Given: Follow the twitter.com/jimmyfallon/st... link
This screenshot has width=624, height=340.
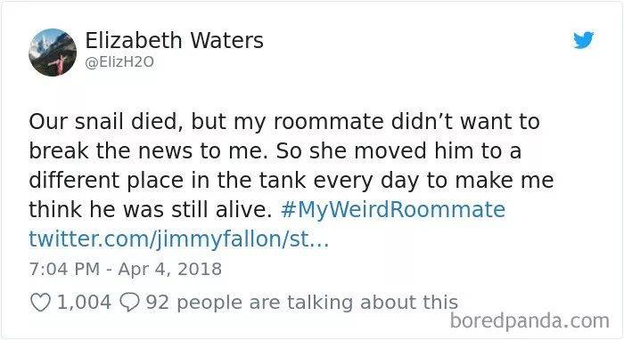Looking at the screenshot, I should (179, 239).
